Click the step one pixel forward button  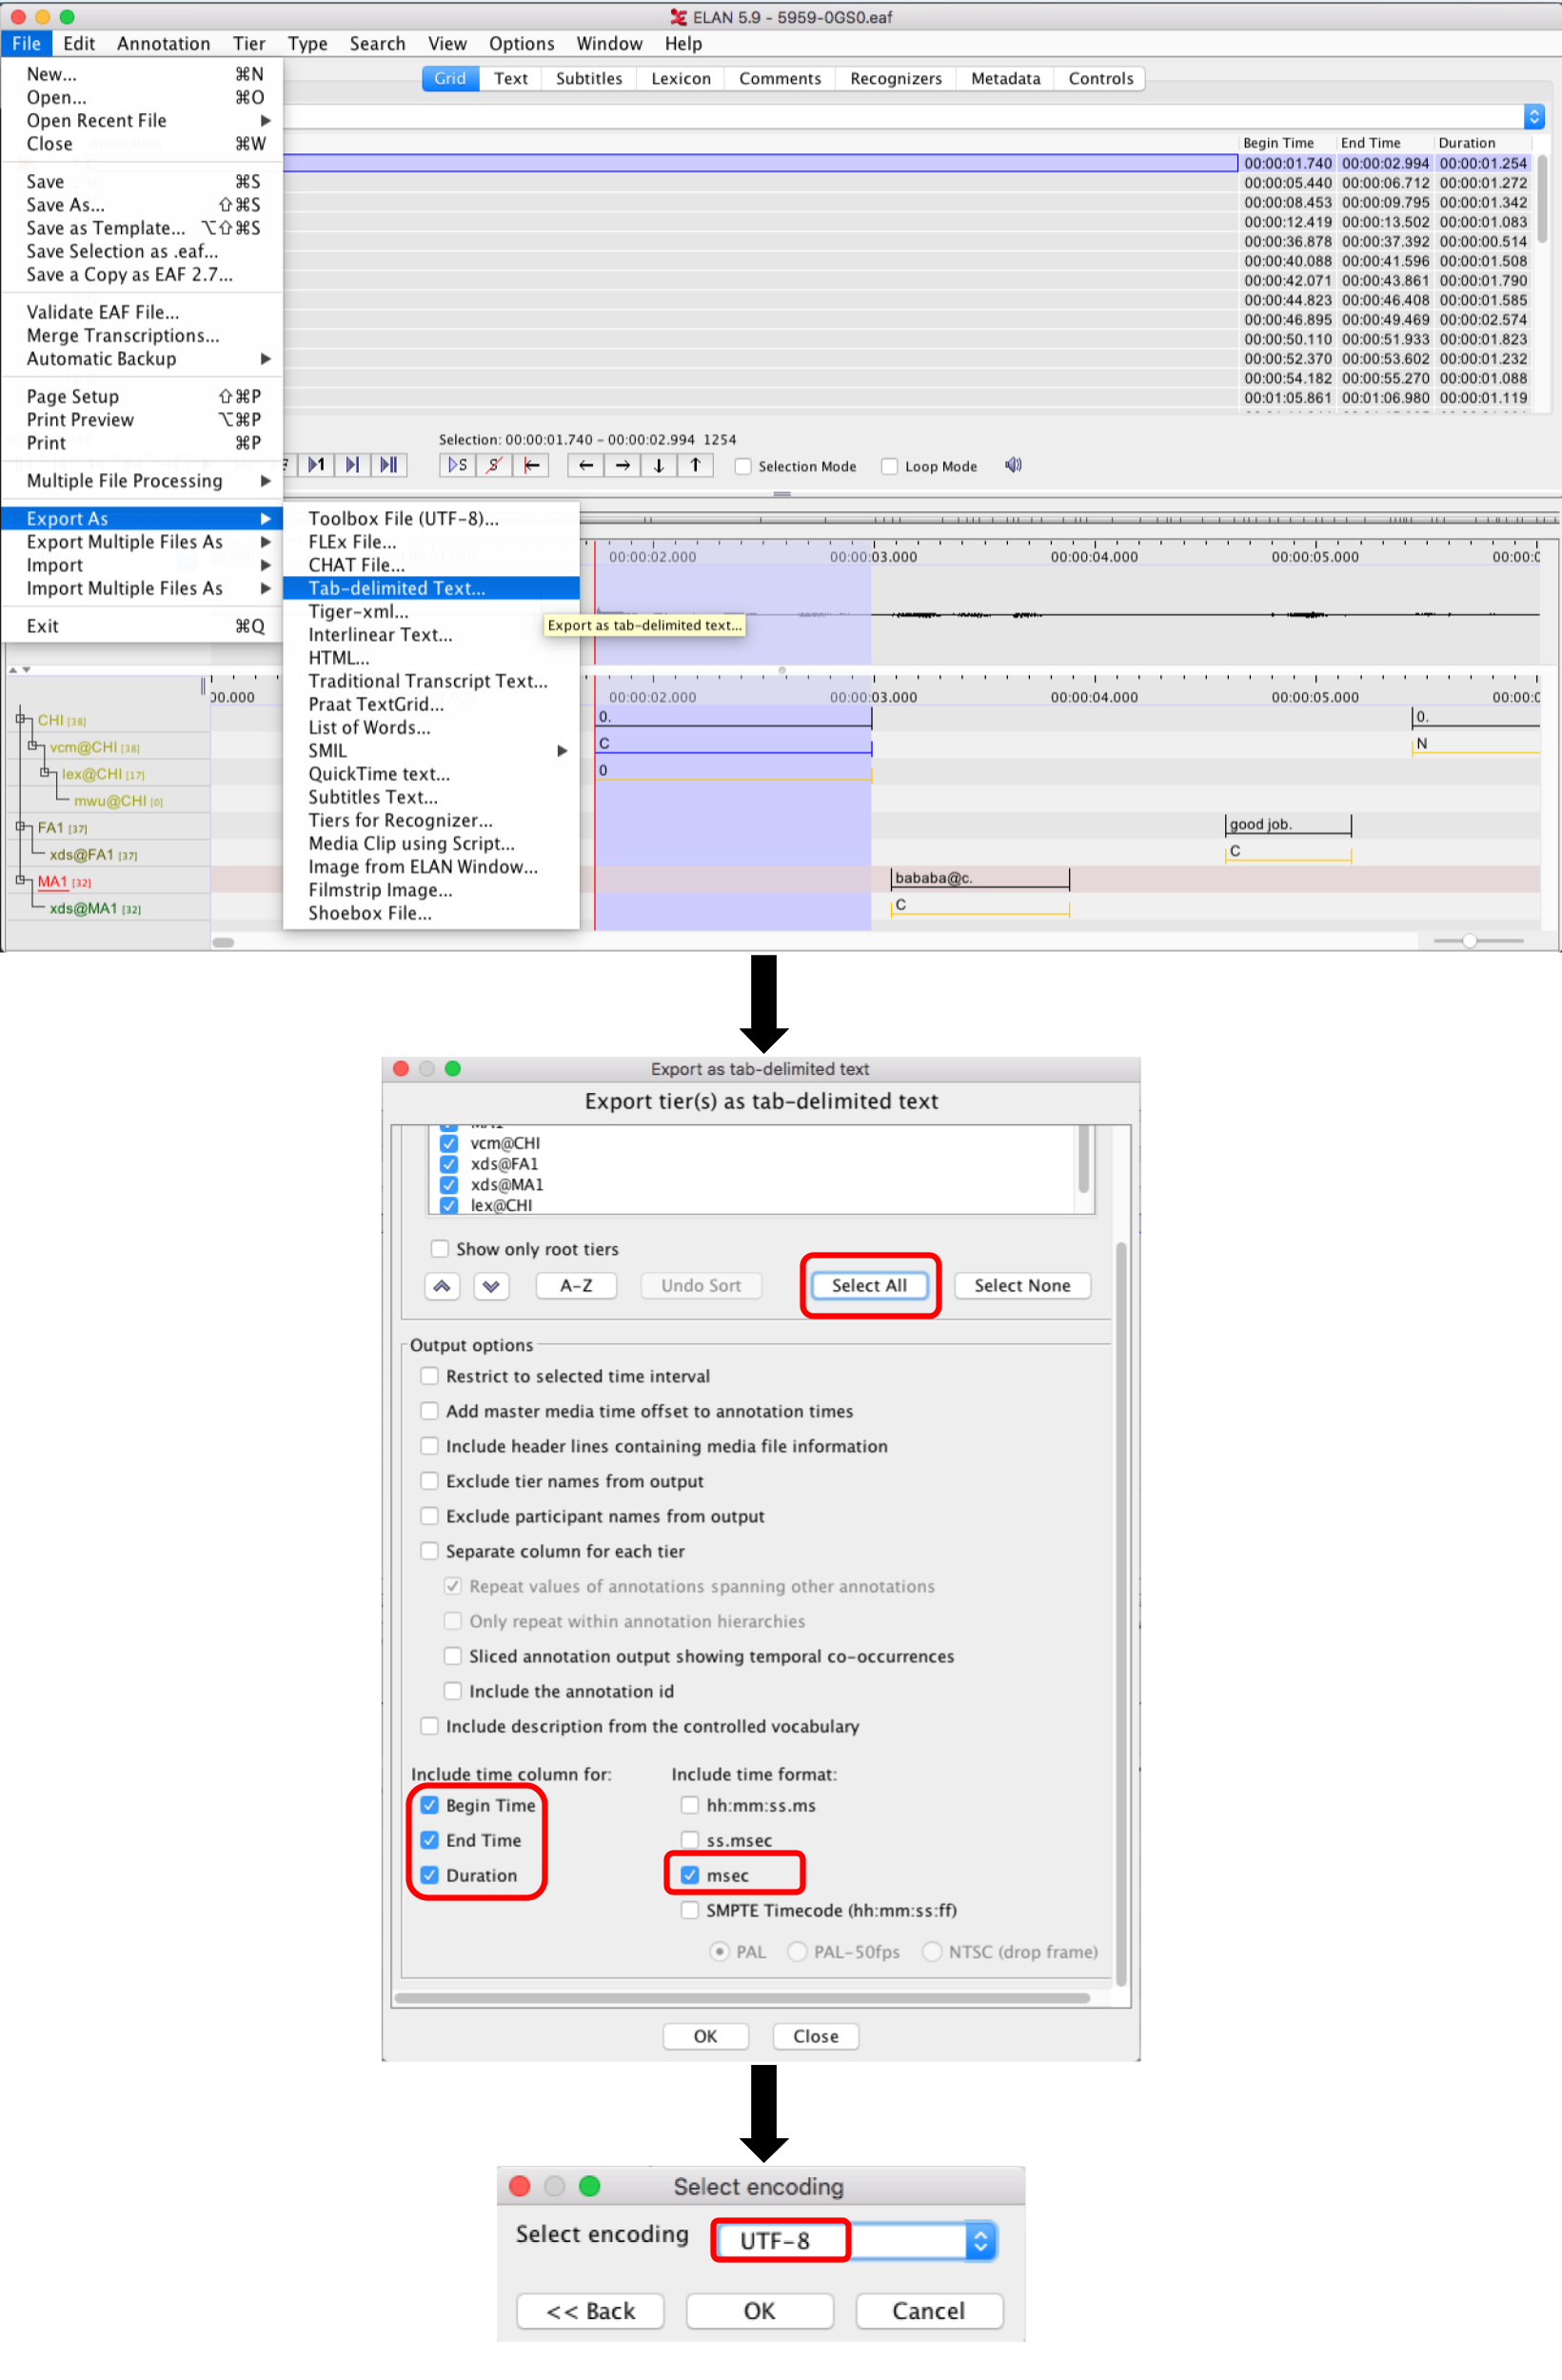(x=316, y=465)
